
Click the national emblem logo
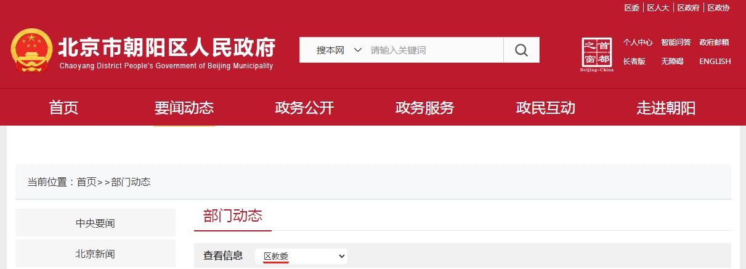pyautogui.click(x=31, y=50)
